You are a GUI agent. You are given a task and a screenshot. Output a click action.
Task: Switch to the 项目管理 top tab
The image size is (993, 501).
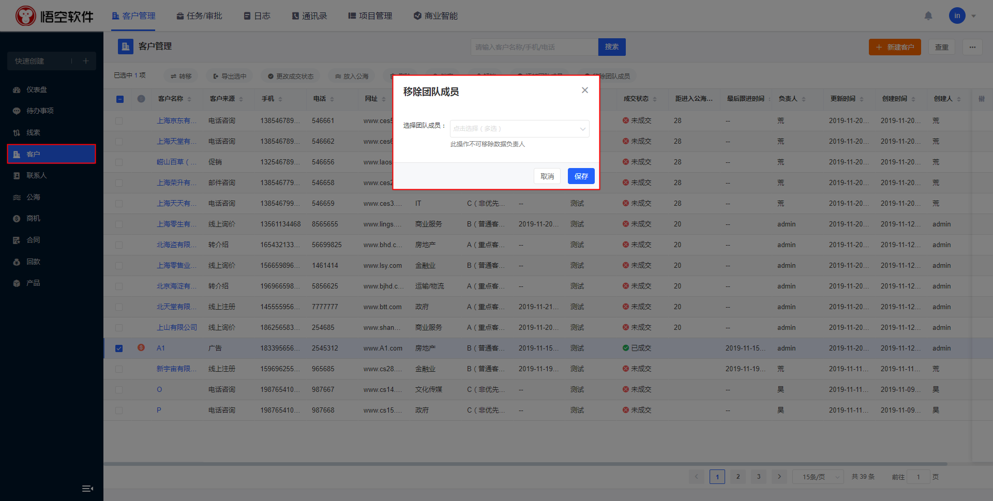coord(370,16)
